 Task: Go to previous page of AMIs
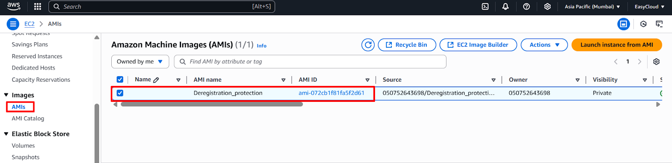pyautogui.click(x=616, y=62)
